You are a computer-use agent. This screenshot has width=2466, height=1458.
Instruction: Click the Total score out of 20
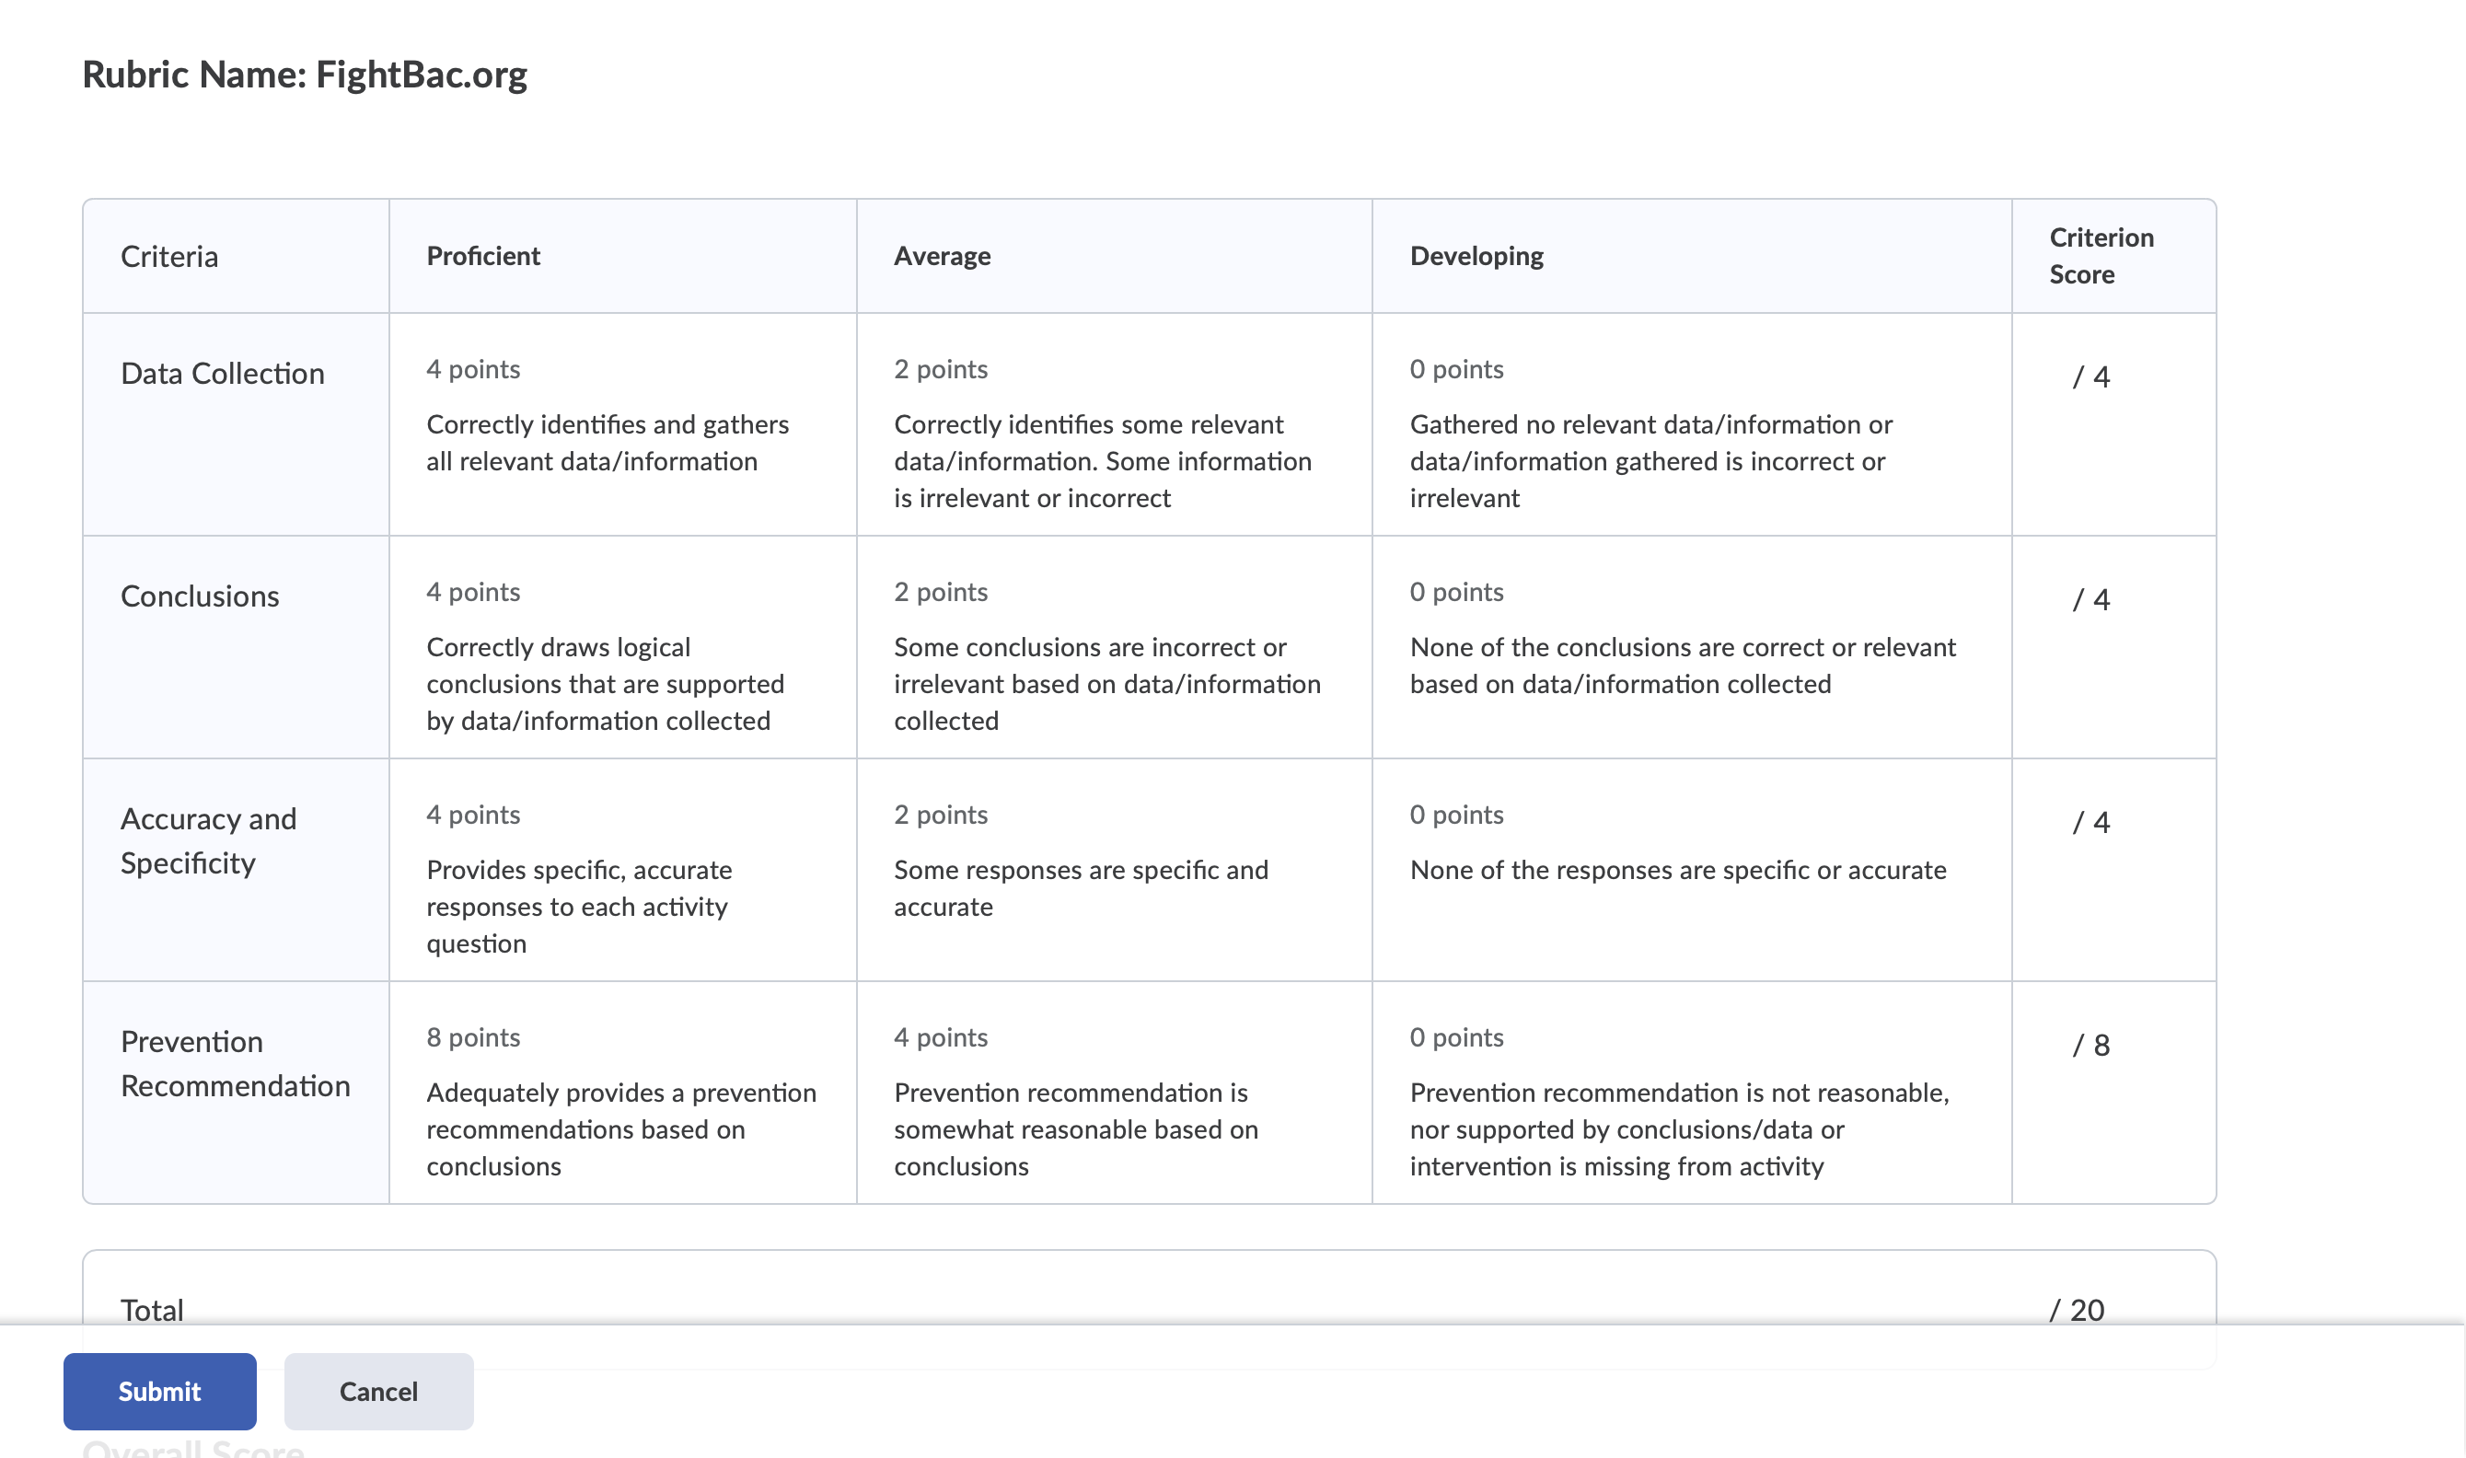2076,1310
